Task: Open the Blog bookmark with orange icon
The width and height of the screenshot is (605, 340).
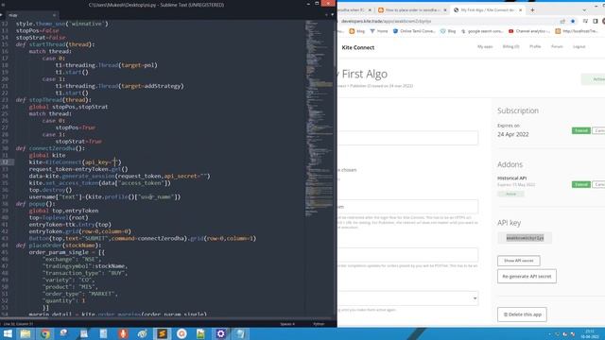Action: (x=357, y=31)
